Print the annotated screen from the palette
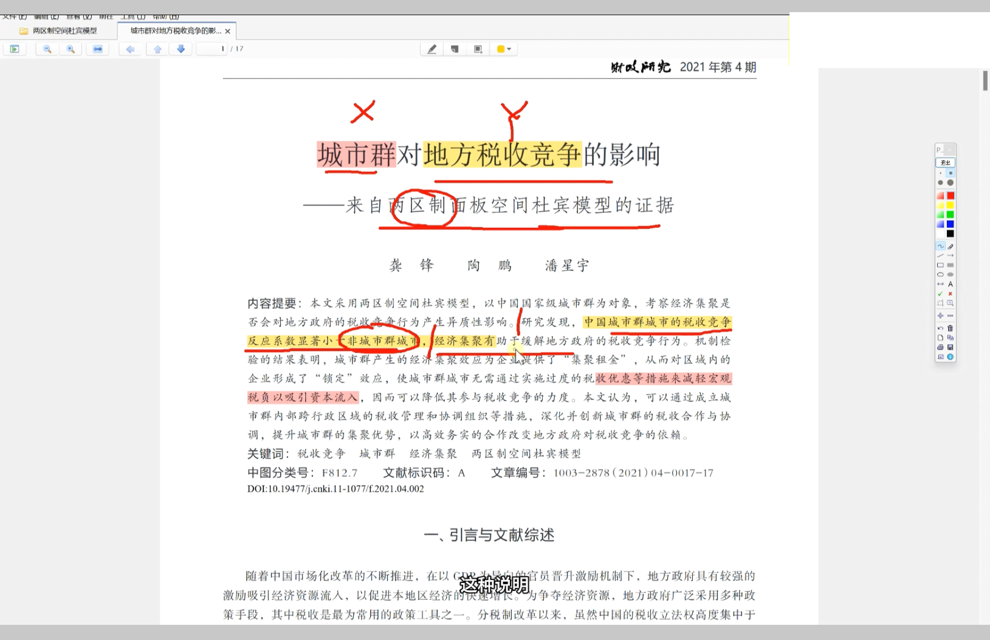This screenshot has width=990, height=640. coord(940,347)
